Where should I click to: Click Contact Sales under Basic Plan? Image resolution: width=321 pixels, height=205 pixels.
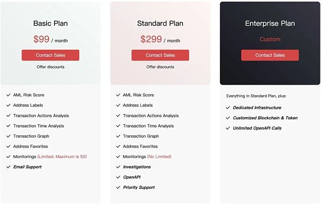coord(50,55)
